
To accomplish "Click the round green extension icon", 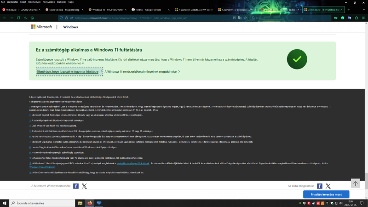I will (343, 18).
